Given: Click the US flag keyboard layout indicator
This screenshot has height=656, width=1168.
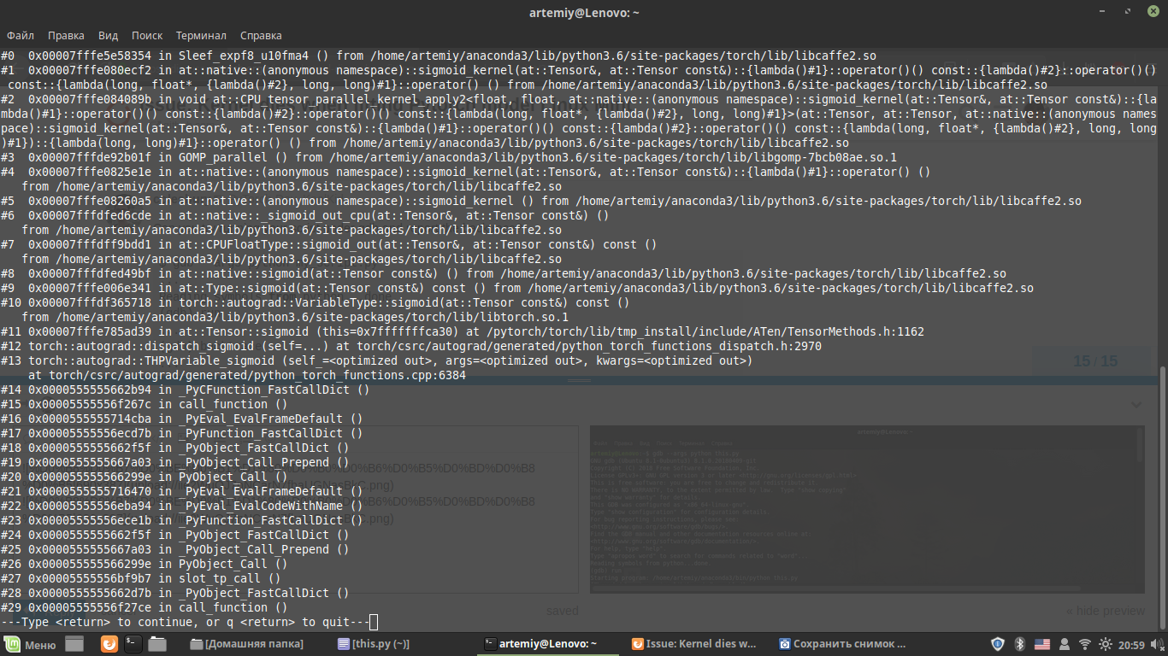Looking at the screenshot, I should [x=1041, y=644].
